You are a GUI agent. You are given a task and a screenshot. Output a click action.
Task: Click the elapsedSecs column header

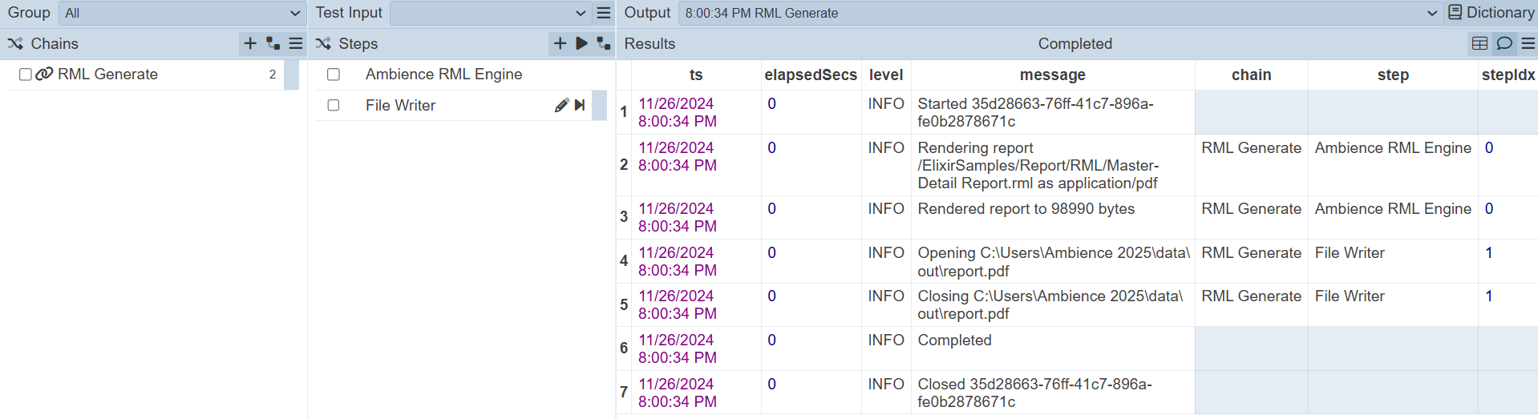pos(810,75)
